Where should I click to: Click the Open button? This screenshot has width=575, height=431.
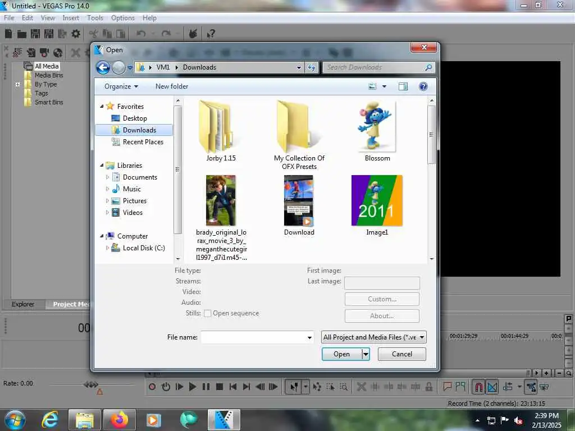click(341, 354)
